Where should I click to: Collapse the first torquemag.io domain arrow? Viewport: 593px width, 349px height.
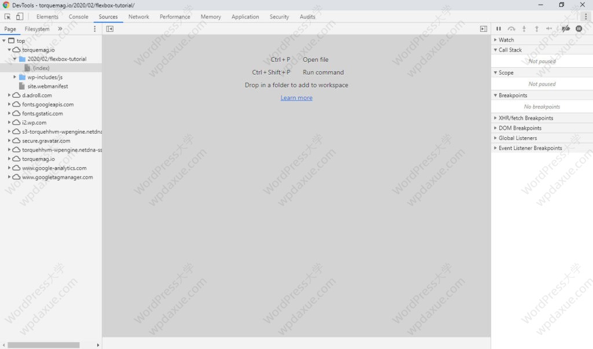pos(9,50)
